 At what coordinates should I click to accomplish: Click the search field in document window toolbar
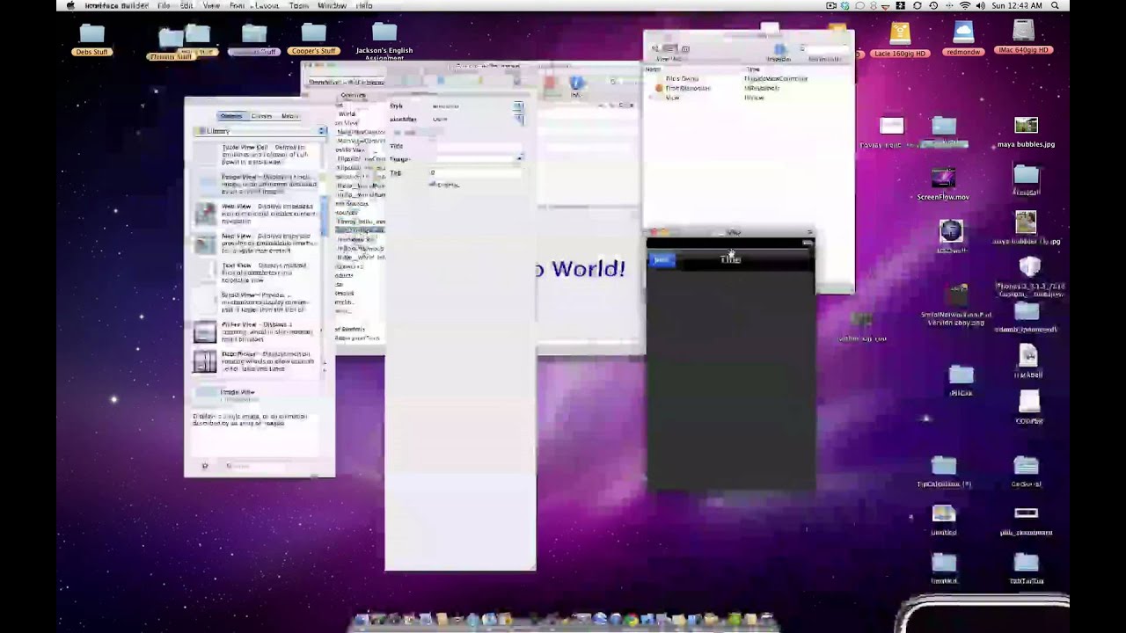click(824, 49)
